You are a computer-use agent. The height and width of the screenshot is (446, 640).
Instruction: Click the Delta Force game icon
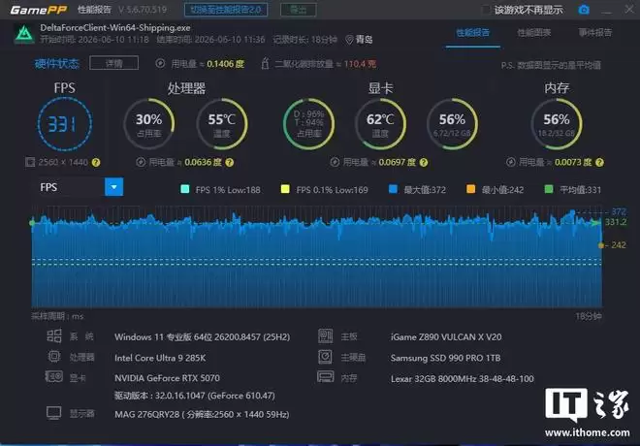pyautogui.click(x=24, y=34)
